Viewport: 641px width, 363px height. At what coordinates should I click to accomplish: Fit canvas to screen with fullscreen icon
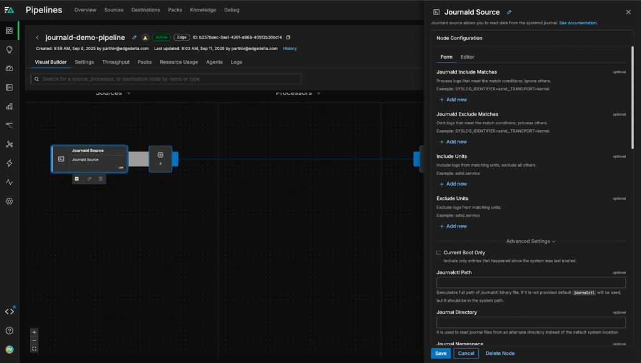pos(34,349)
